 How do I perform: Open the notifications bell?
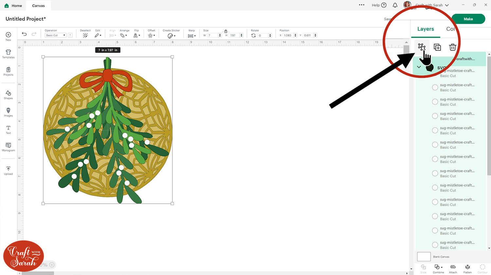(x=395, y=5)
